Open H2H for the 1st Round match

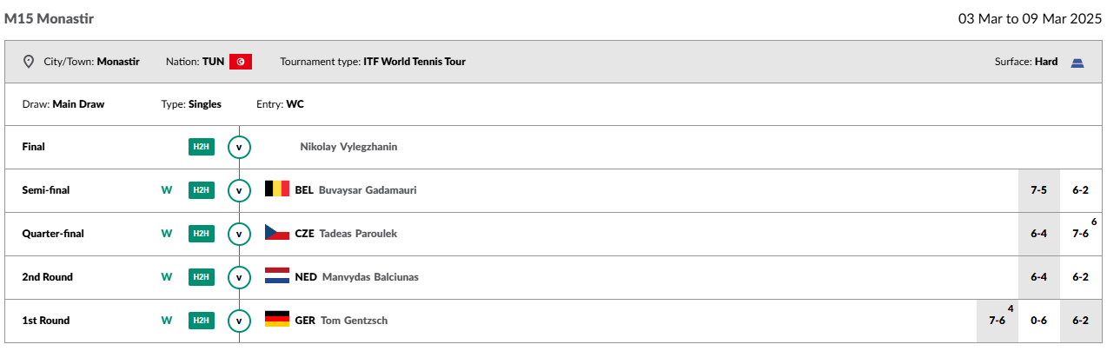[201, 321]
